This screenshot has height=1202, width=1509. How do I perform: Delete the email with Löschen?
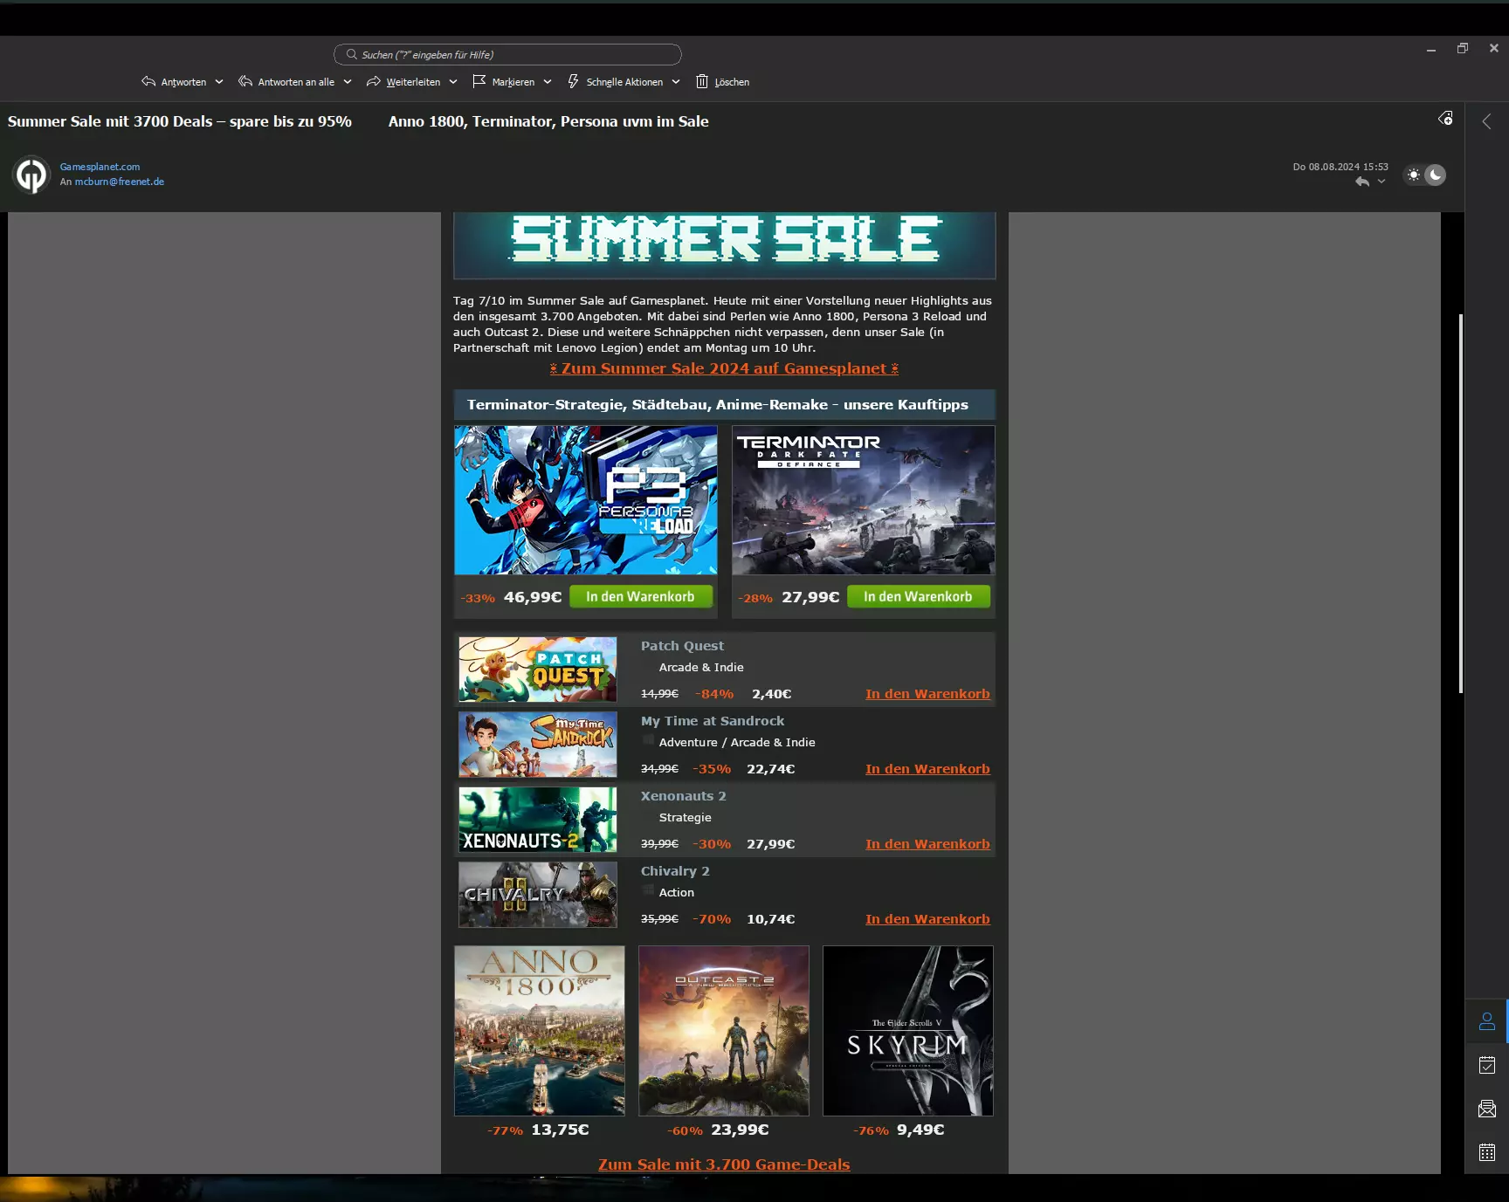722,82
